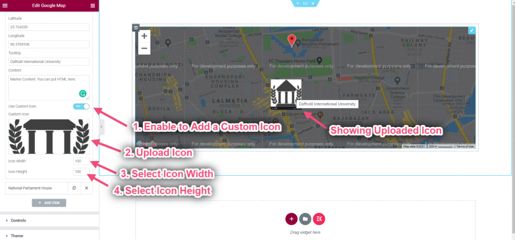Click the Custom Icon image preview
Screen dimensions: 515x240
click(x=49, y=136)
